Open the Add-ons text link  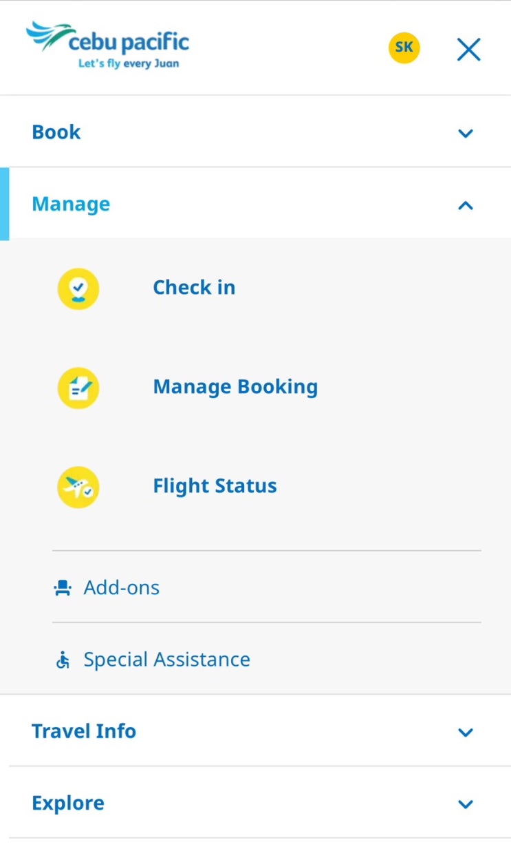tap(122, 587)
